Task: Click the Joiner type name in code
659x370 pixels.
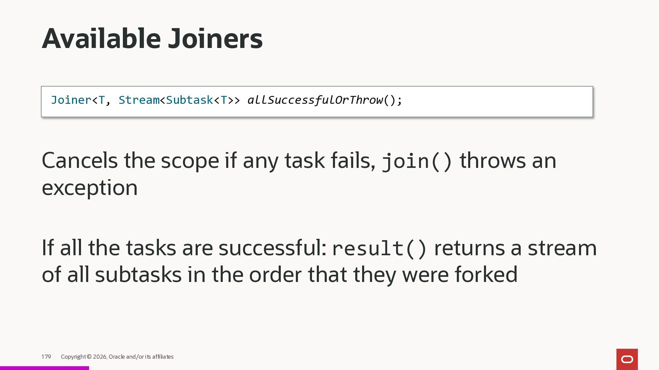Action: point(71,100)
